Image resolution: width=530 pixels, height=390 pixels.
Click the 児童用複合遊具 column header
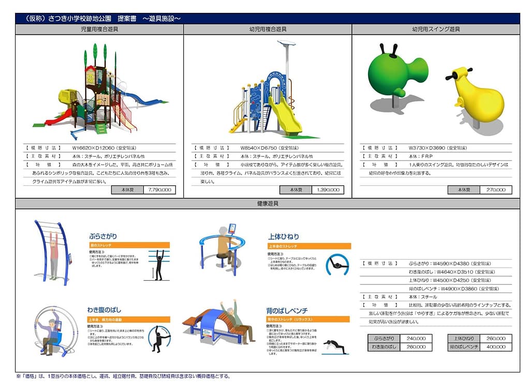(99, 30)
